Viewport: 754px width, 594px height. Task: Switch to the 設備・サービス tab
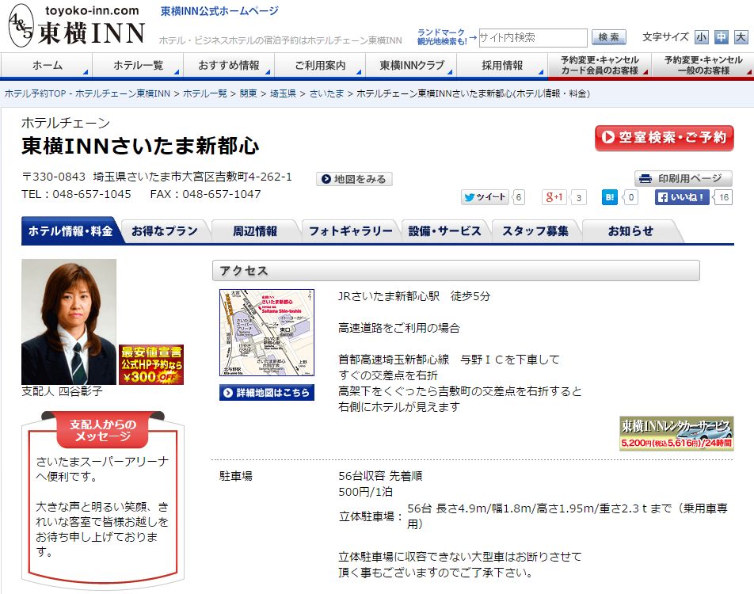(444, 231)
